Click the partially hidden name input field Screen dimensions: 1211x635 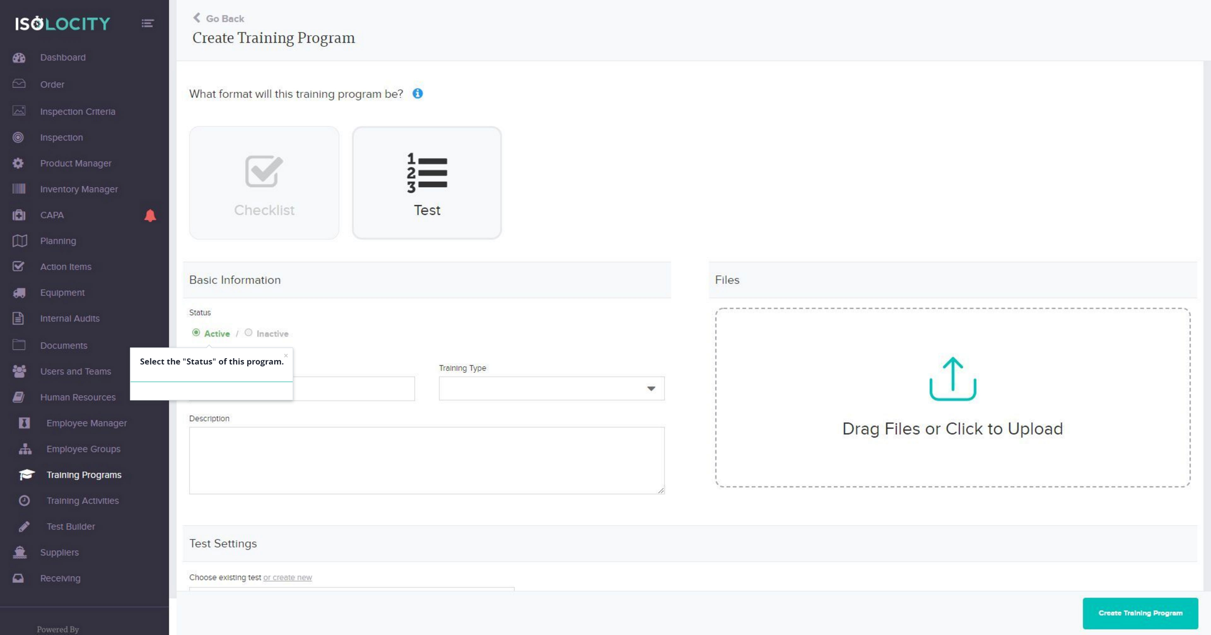click(354, 388)
